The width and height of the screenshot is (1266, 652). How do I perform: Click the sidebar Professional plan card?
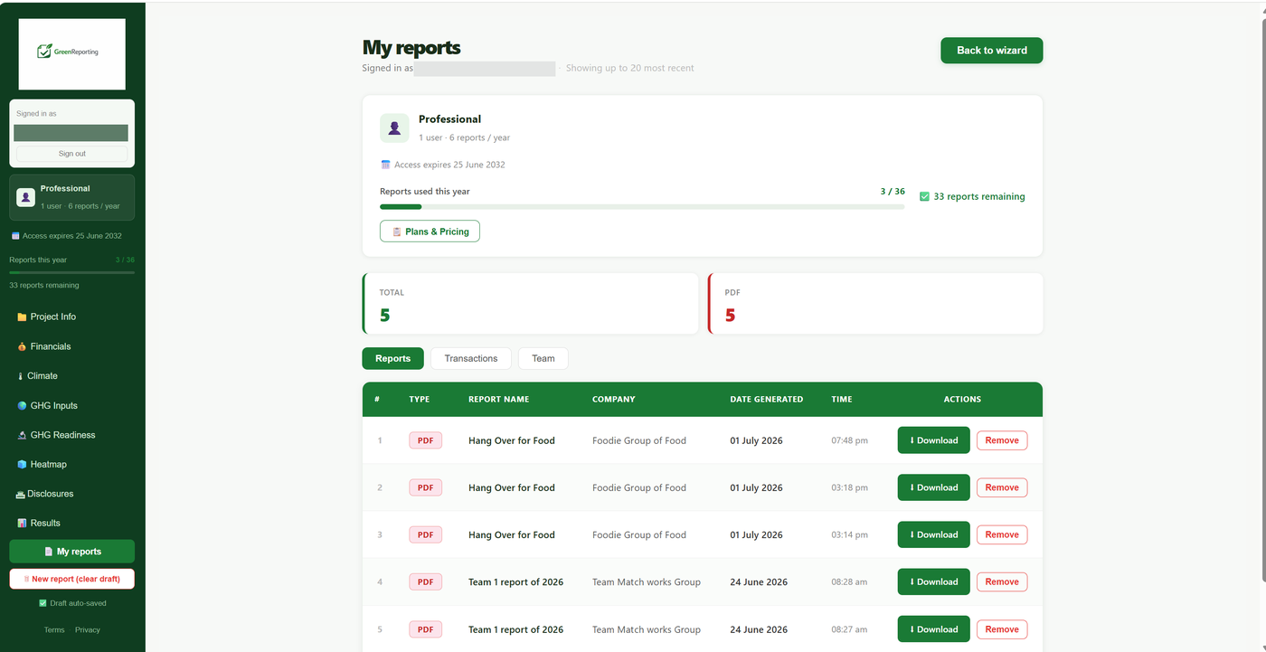pyautogui.click(x=72, y=197)
